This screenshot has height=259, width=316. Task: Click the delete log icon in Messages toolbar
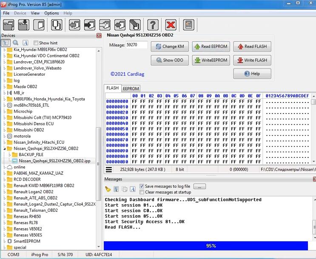point(116,189)
